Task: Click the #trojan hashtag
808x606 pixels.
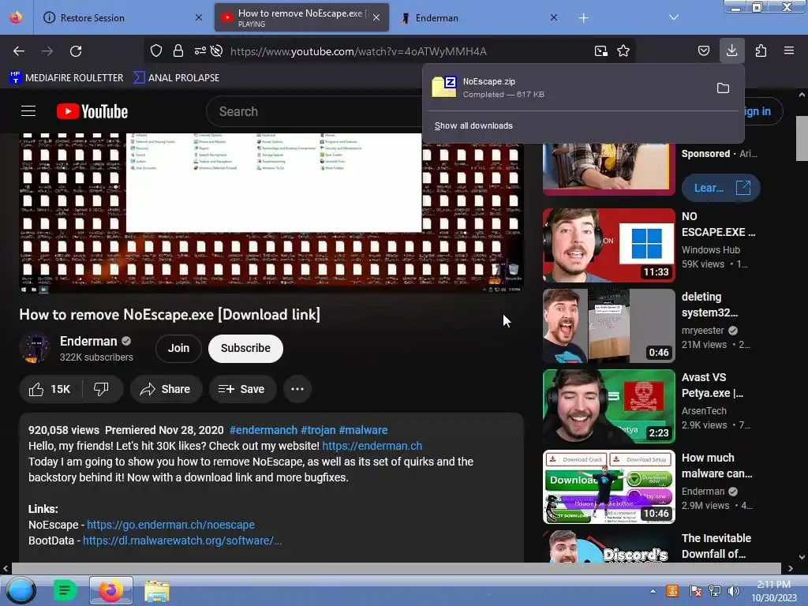Action: coord(318,430)
